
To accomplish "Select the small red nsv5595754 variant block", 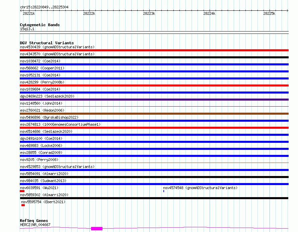I will tap(23, 205).
